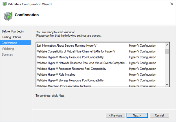
Task: Click 'You are ready to start validation.' text
Action: coord(56,32)
